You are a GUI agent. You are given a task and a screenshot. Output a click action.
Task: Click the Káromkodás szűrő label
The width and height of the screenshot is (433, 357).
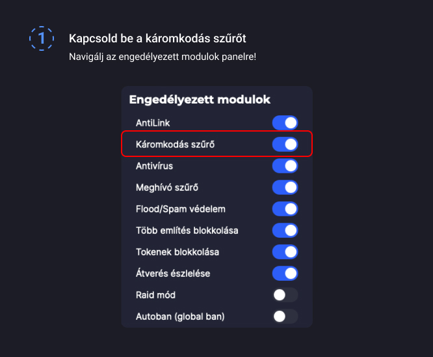(x=175, y=144)
